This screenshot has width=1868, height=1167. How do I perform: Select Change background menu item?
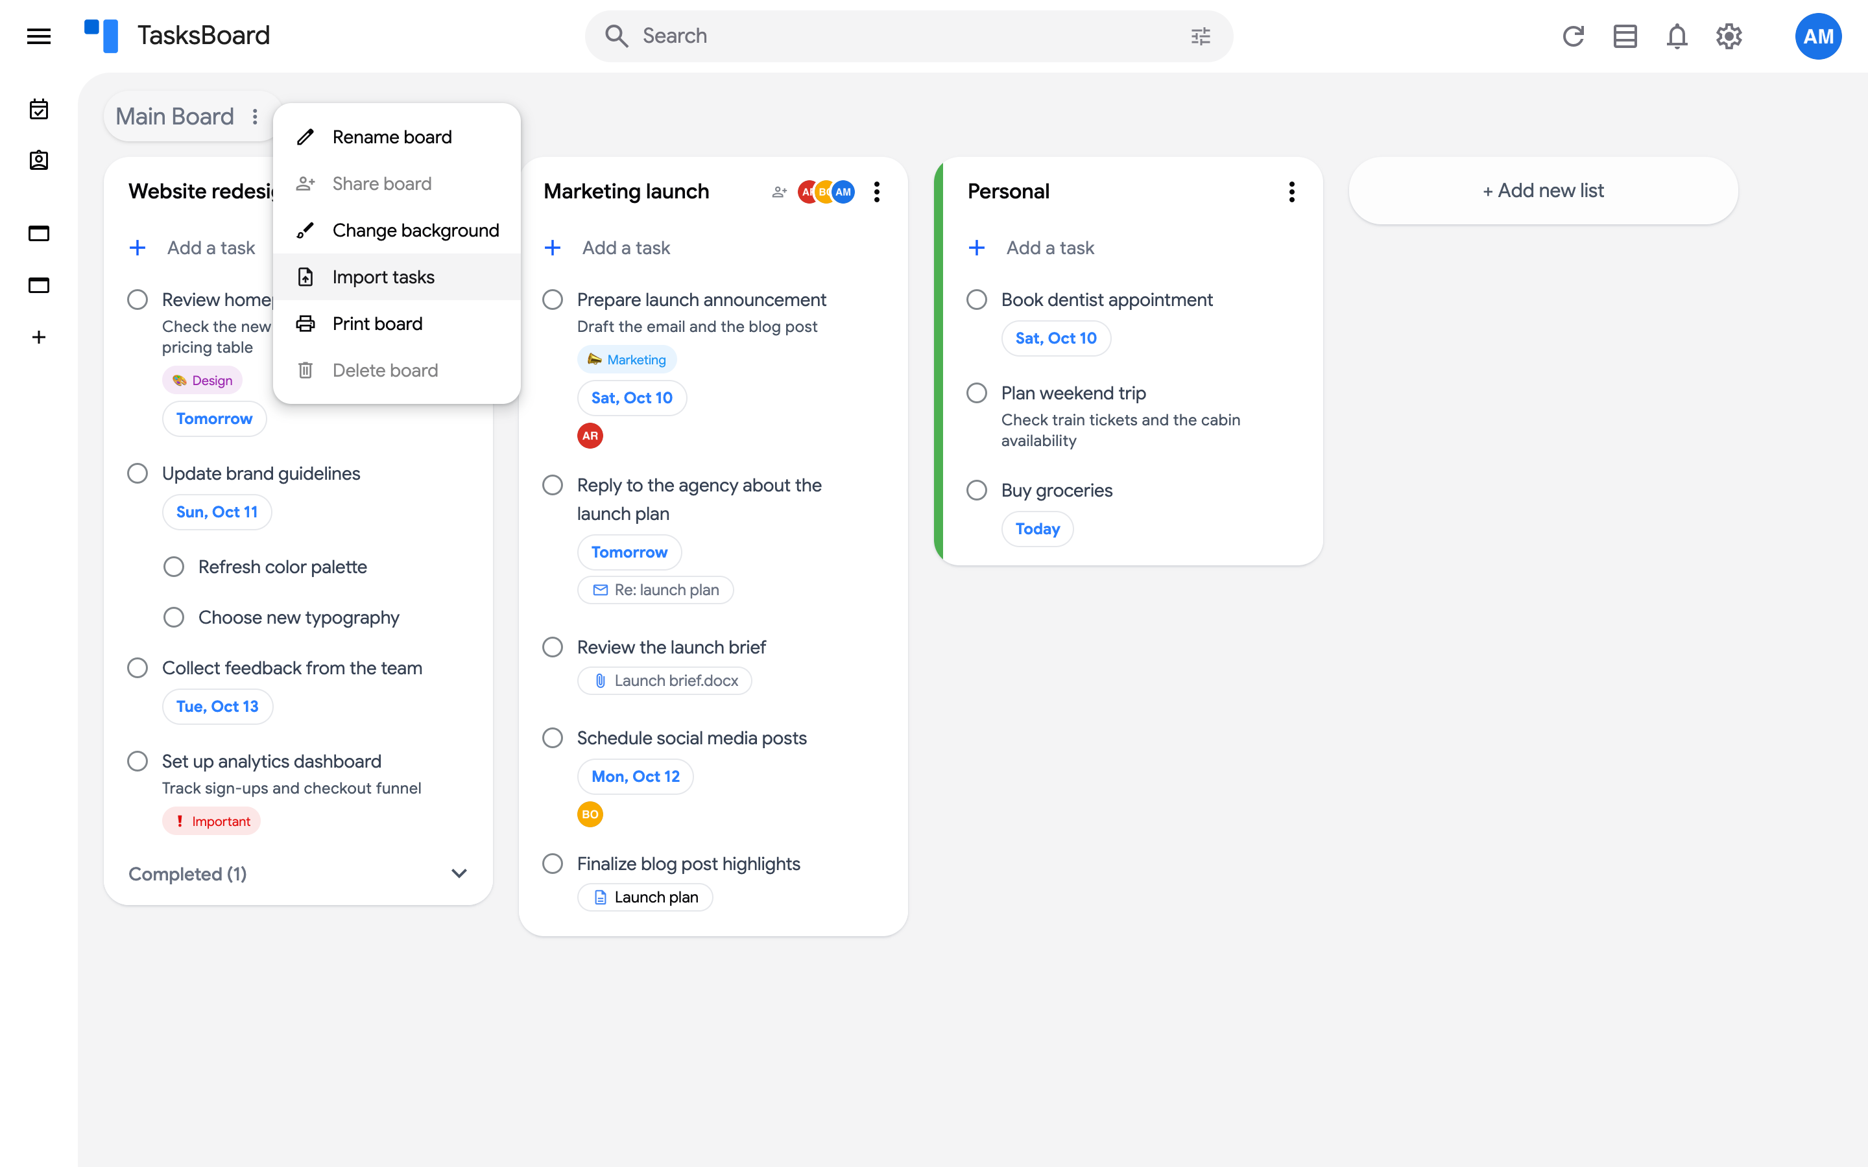[x=397, y=230]
